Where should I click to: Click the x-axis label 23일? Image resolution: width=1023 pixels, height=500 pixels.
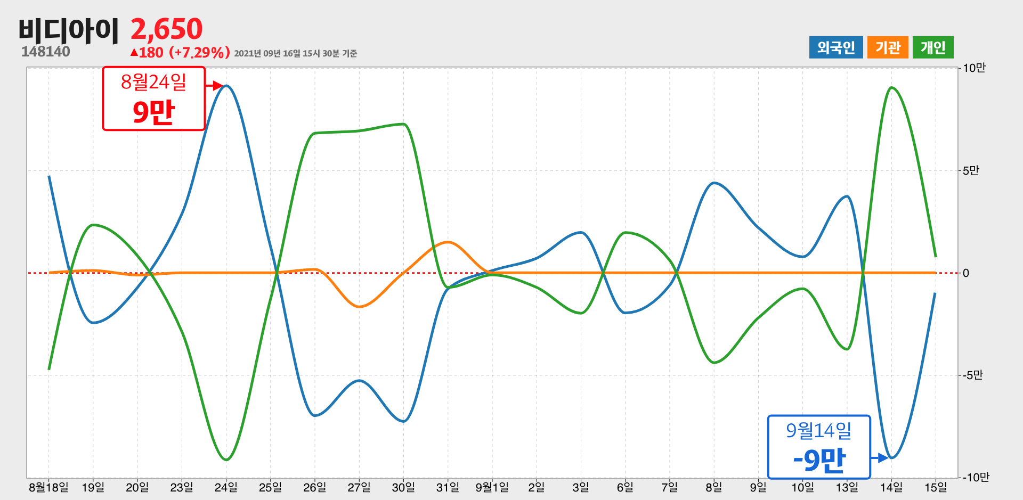click(x=182, y=487)
